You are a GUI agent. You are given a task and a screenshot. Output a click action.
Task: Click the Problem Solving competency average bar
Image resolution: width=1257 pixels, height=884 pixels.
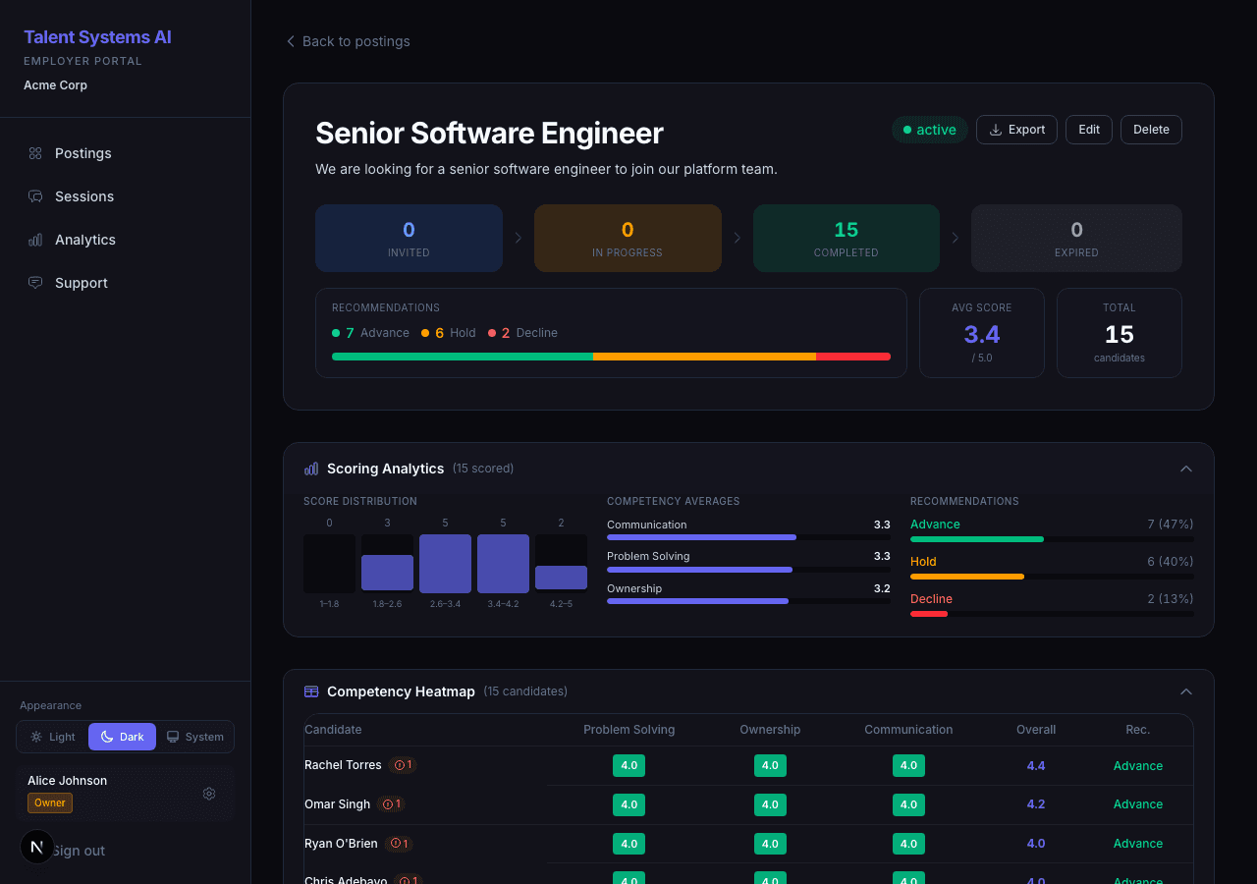pos(748,569)
